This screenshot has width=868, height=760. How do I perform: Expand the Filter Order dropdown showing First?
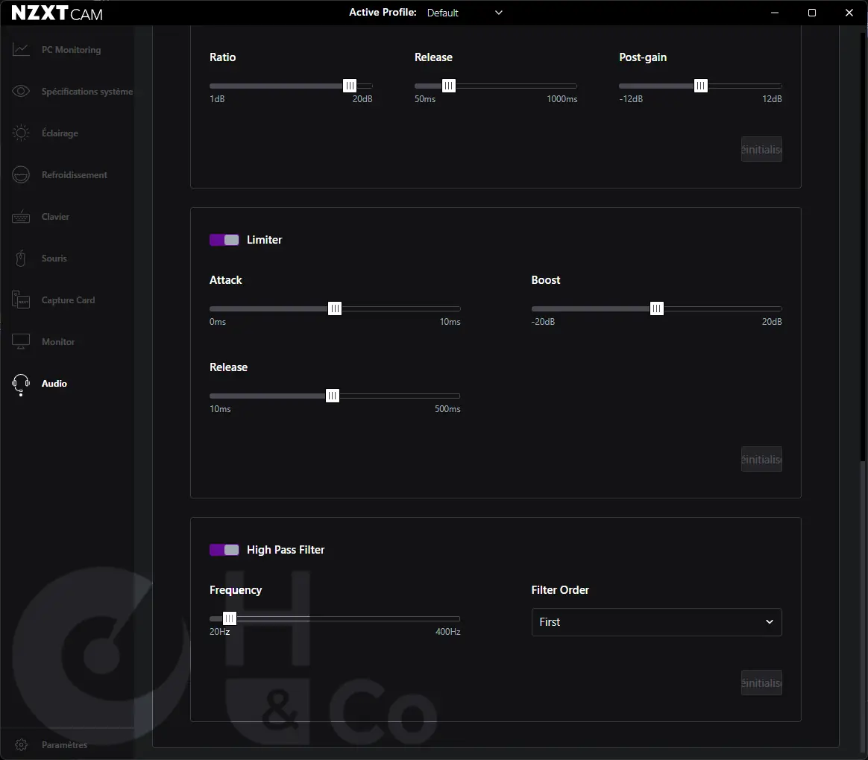656,622
